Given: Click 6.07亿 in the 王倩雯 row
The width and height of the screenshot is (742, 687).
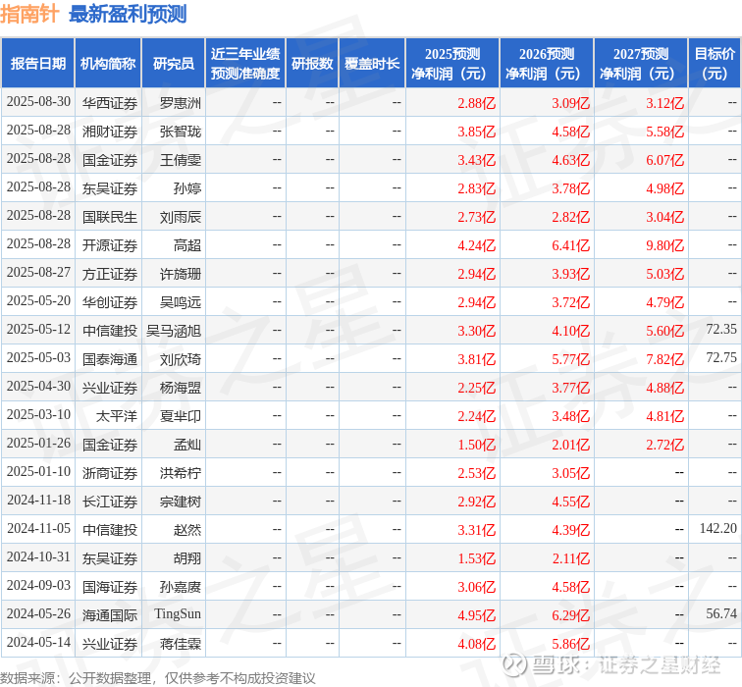Looking at the screenshot, I should 664,159.
